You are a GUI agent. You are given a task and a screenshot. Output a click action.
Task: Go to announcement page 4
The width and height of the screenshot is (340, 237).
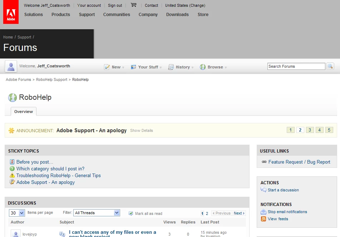pyautogui.click(x=319, y=130)
